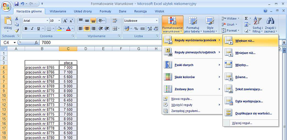Click the Name Box showing C4
Viewport: 287px width, 140px height.
[x=8, y=43]
